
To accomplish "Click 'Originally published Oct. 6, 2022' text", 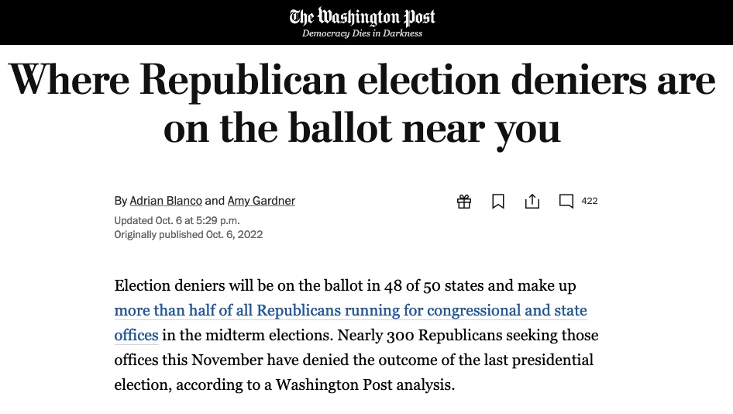I will [188, 234].
